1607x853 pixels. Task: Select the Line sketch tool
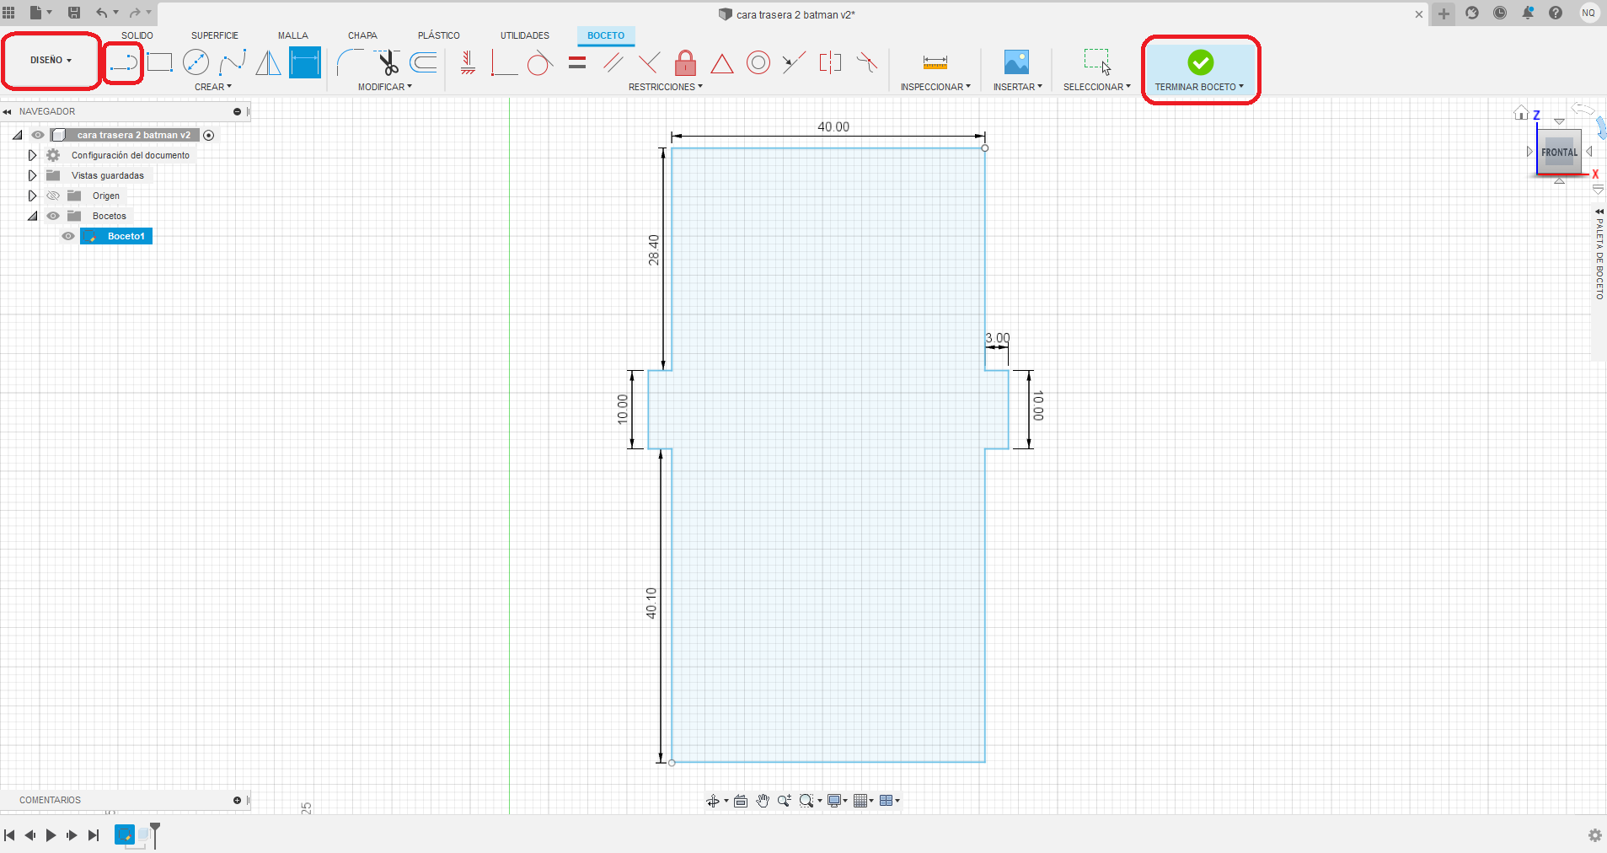[x=123, y=62]
